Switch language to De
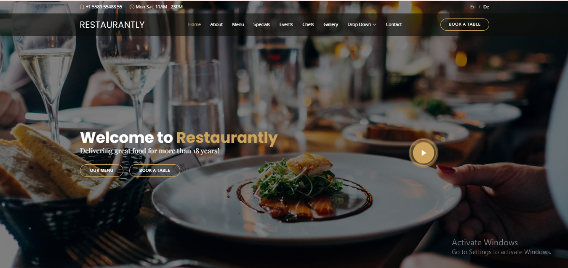Viewport: 568px width, 268px height. [x=486, y=7]
